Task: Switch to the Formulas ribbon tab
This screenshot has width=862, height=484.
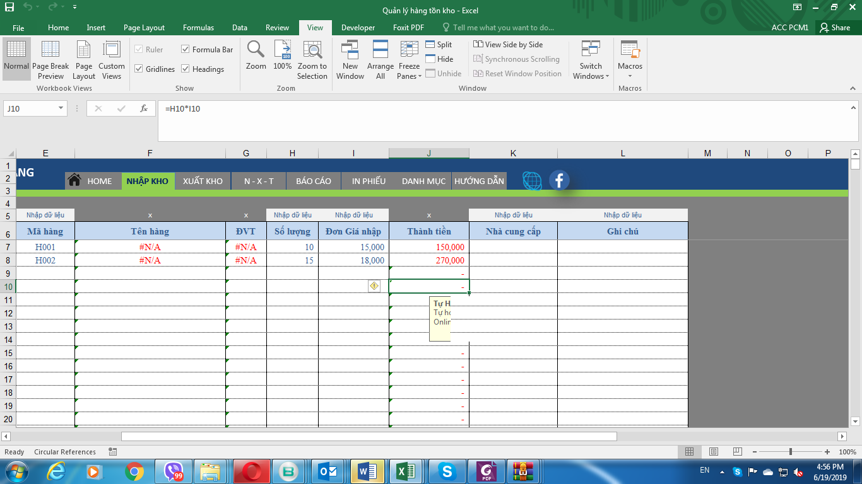Action: (x=198, y=28)
